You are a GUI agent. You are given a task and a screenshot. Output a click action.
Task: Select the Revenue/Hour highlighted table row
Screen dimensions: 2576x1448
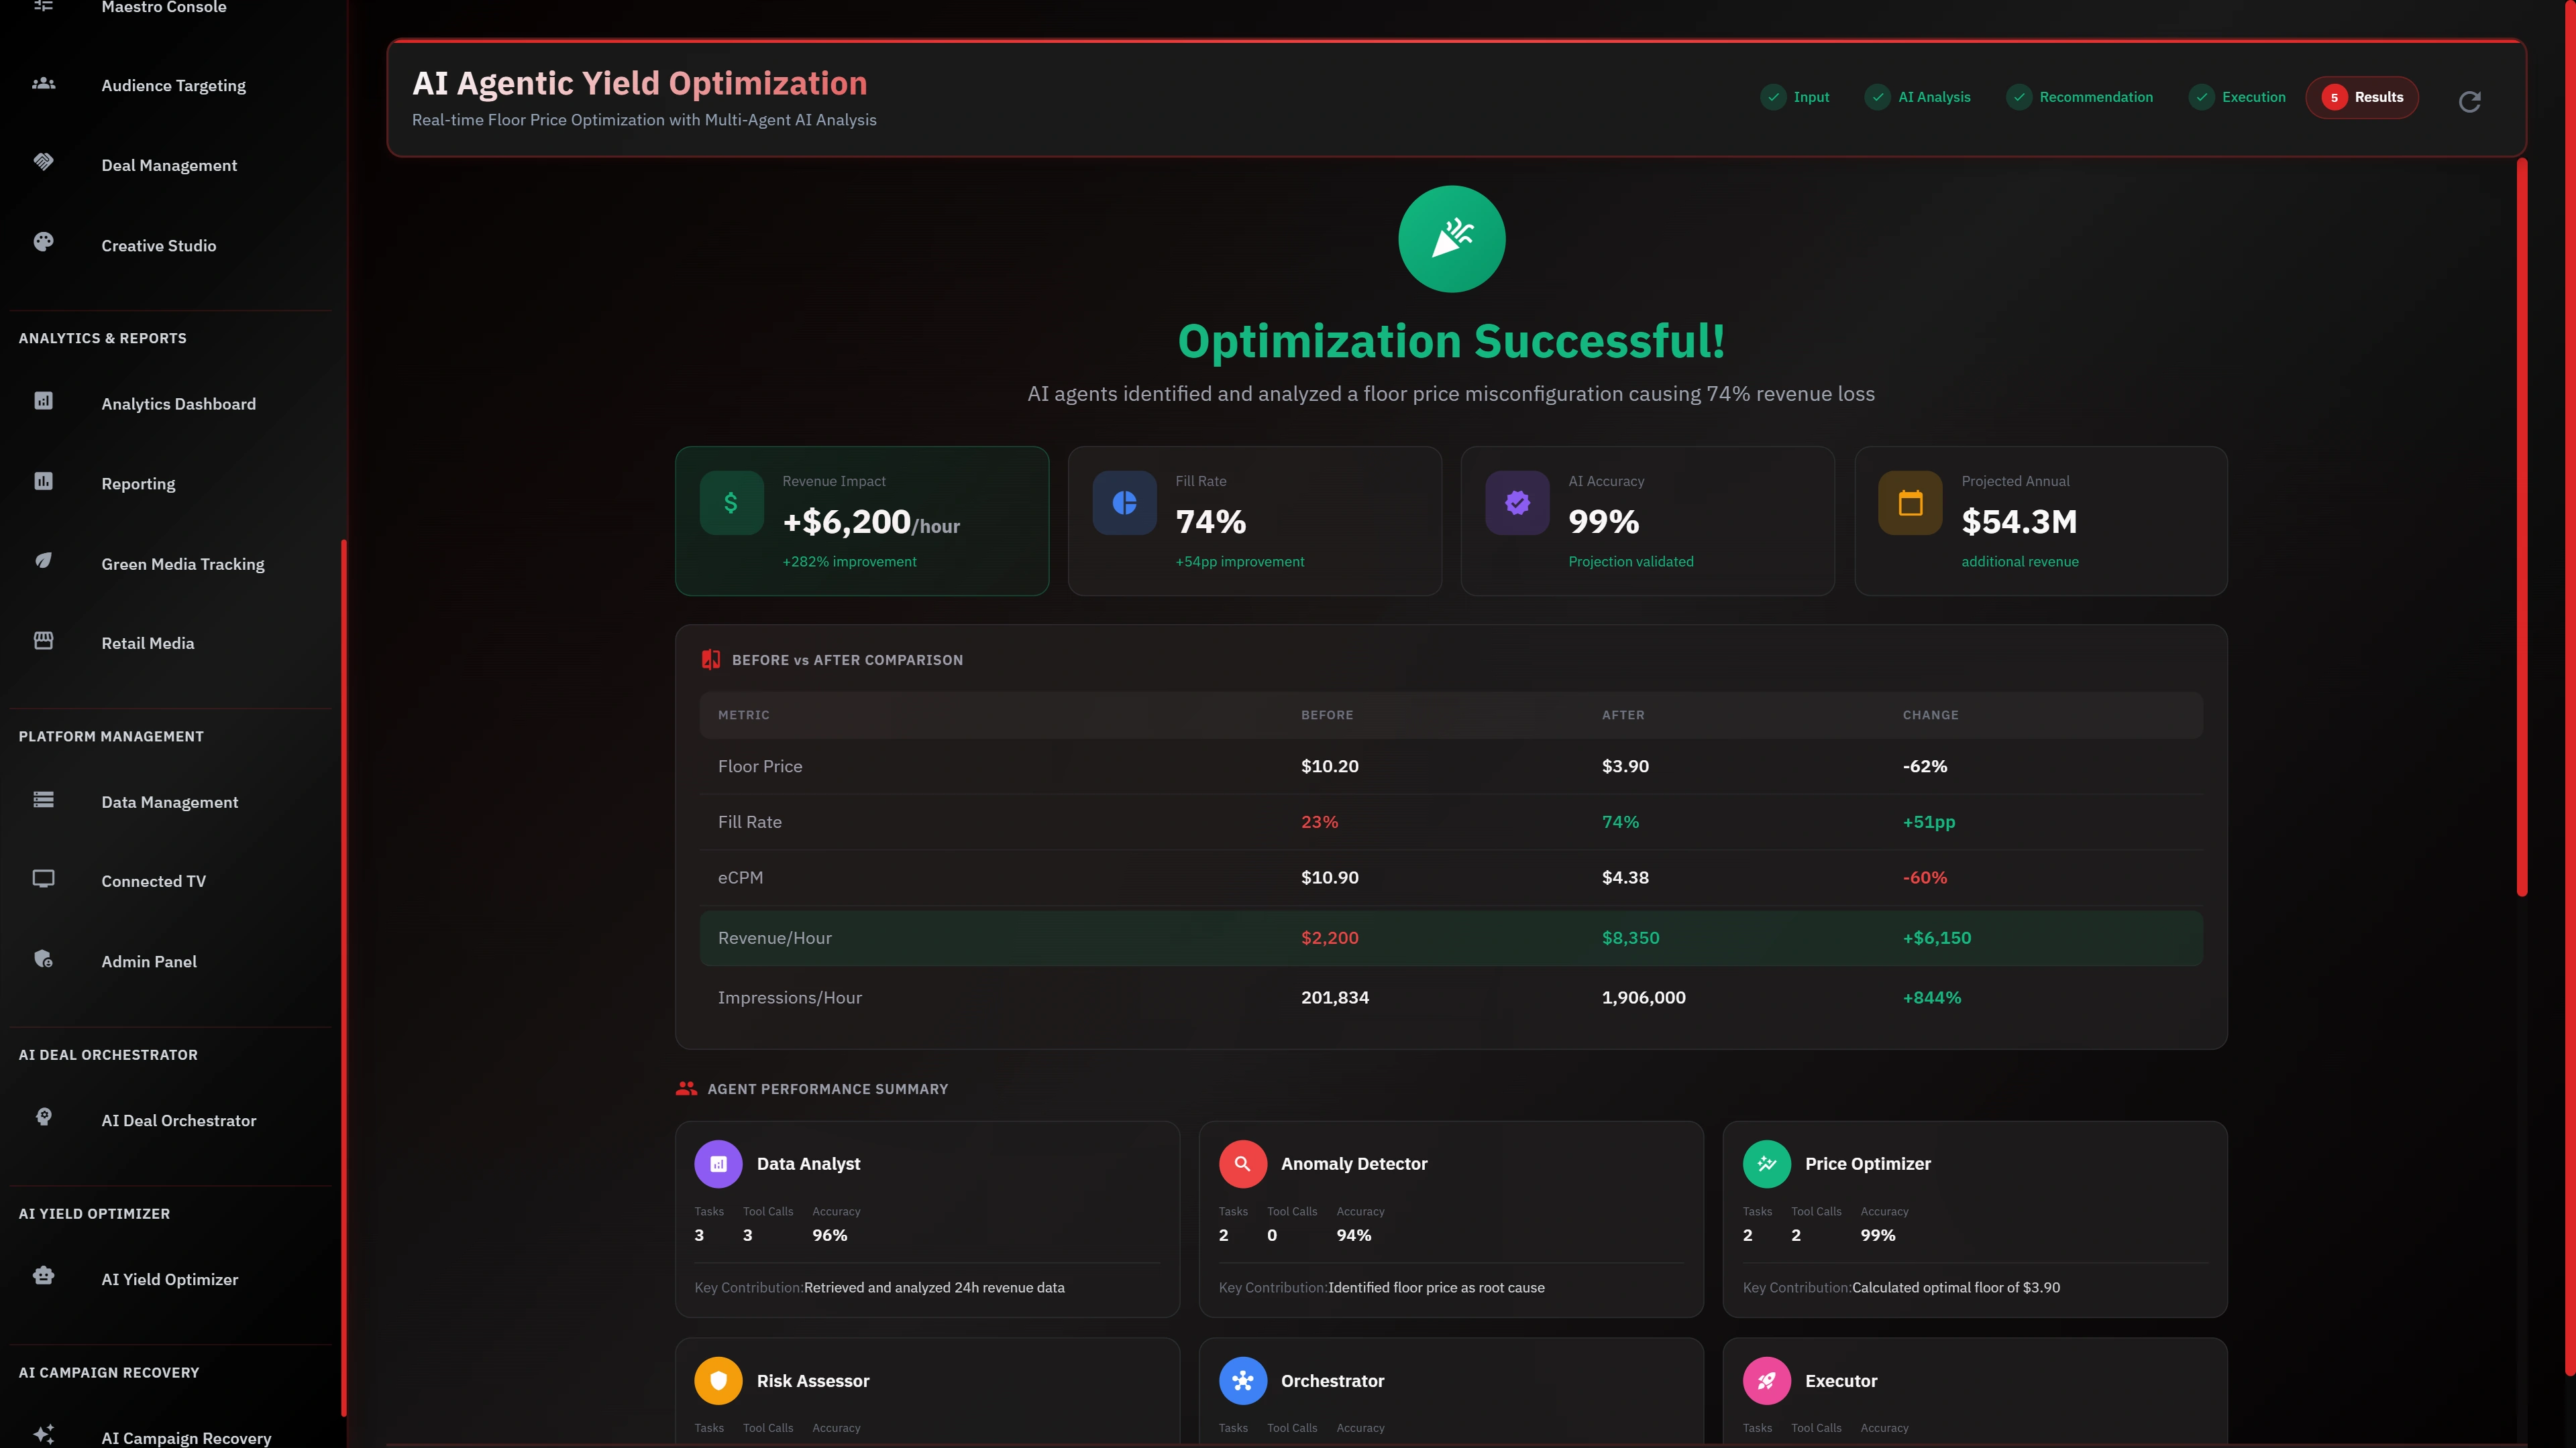click(x=1450, y=937)
